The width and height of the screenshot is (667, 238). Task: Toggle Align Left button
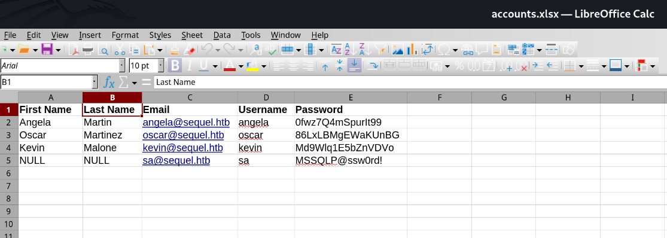point(279,65)
